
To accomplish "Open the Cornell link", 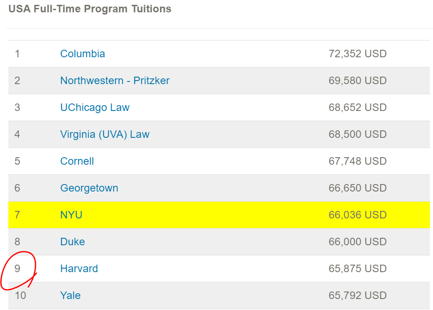I will point(77,161).
